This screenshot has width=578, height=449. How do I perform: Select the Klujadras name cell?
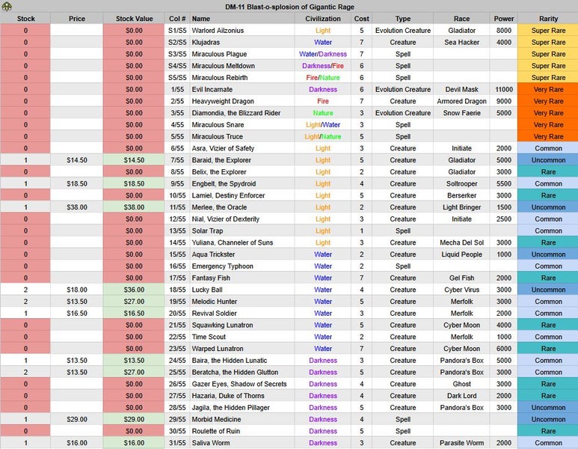pyautogui.click(x=242, y=42)
